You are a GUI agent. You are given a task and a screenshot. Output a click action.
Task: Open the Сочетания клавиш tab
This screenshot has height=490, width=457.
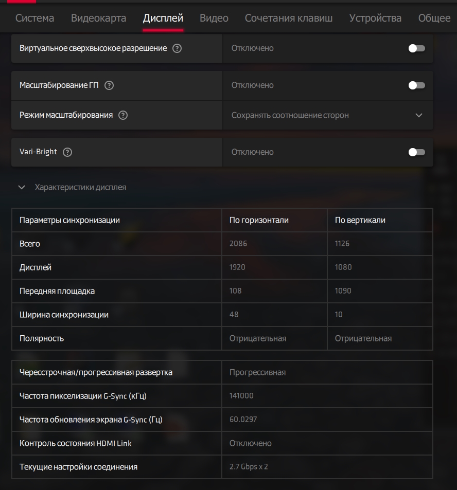pyautogui.click(x=288, y=19)
